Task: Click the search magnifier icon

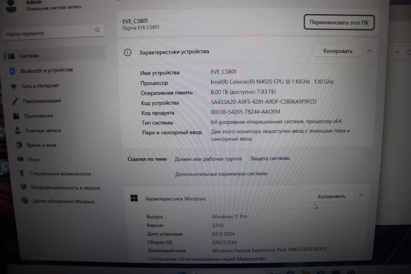Action: pyautogui.click(x=98, y=30)
